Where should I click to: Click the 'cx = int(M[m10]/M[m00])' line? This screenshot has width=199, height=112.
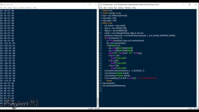121,48
